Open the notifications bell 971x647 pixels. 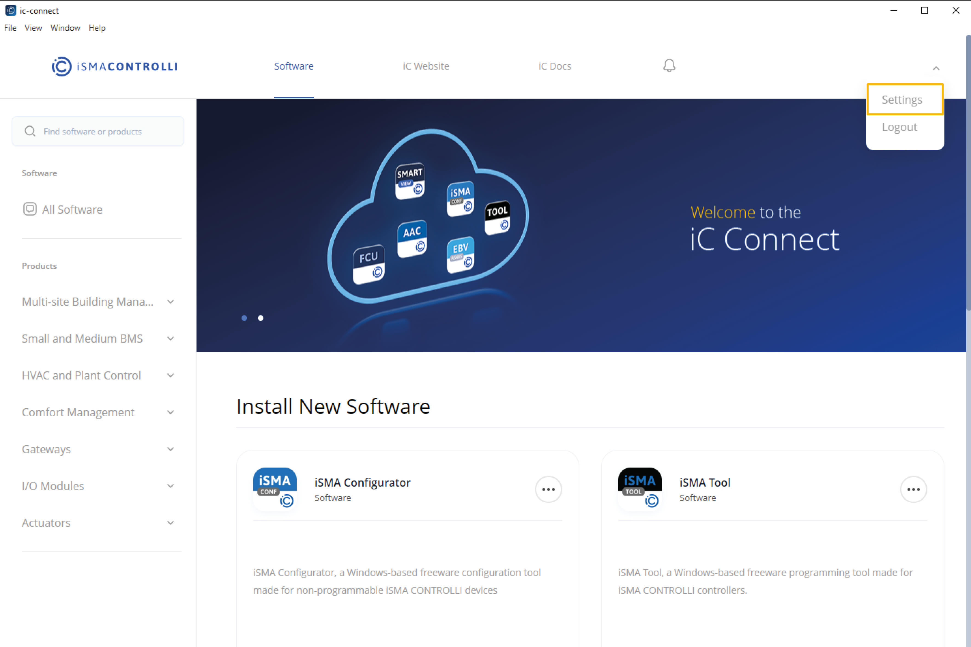coord(669,66)
